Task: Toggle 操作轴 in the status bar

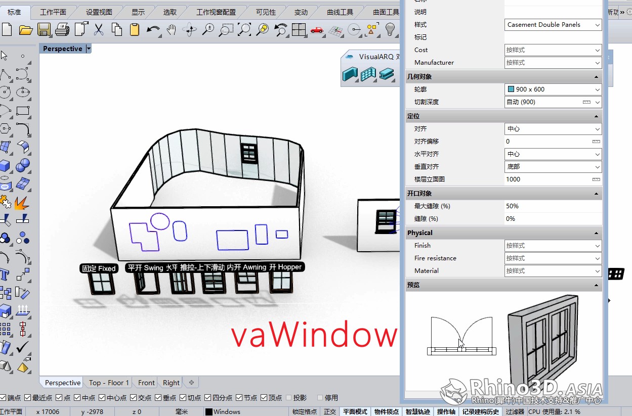Action: point(446,411)
